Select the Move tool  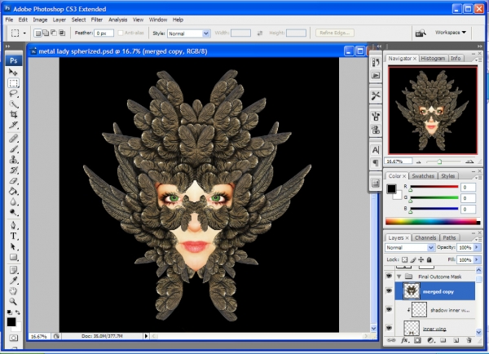pos(13,73)
